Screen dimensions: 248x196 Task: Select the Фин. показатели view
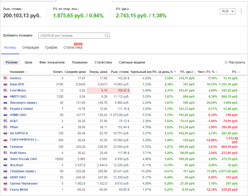tap(52, 62)
